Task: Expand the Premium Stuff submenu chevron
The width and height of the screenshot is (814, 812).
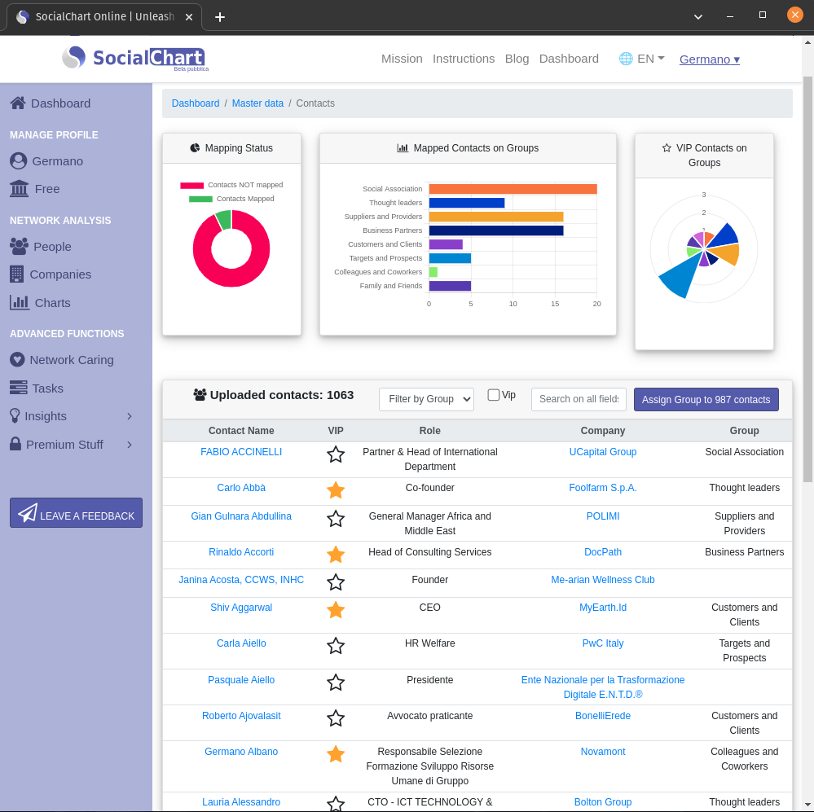Action: (130, 445)
